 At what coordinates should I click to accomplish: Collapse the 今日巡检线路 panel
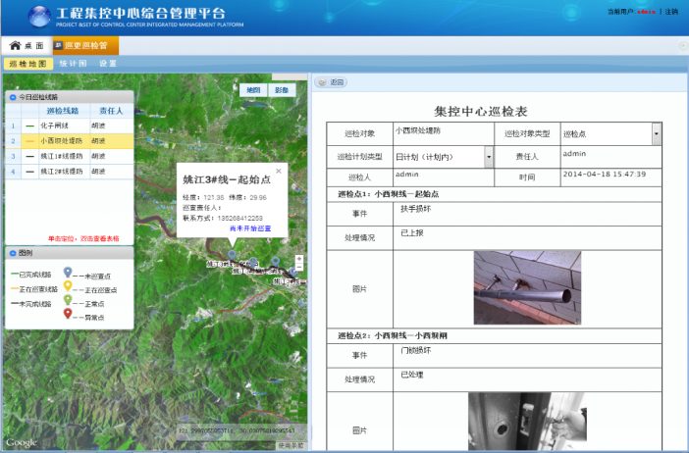12,97
